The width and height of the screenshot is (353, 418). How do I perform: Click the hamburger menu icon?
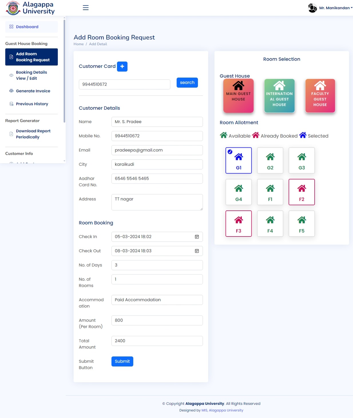(86, 8)
